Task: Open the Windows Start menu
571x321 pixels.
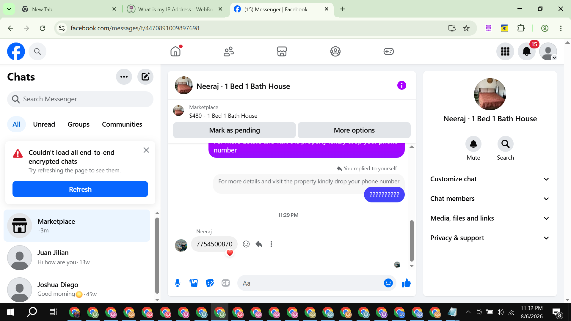Action: [11, 312]
